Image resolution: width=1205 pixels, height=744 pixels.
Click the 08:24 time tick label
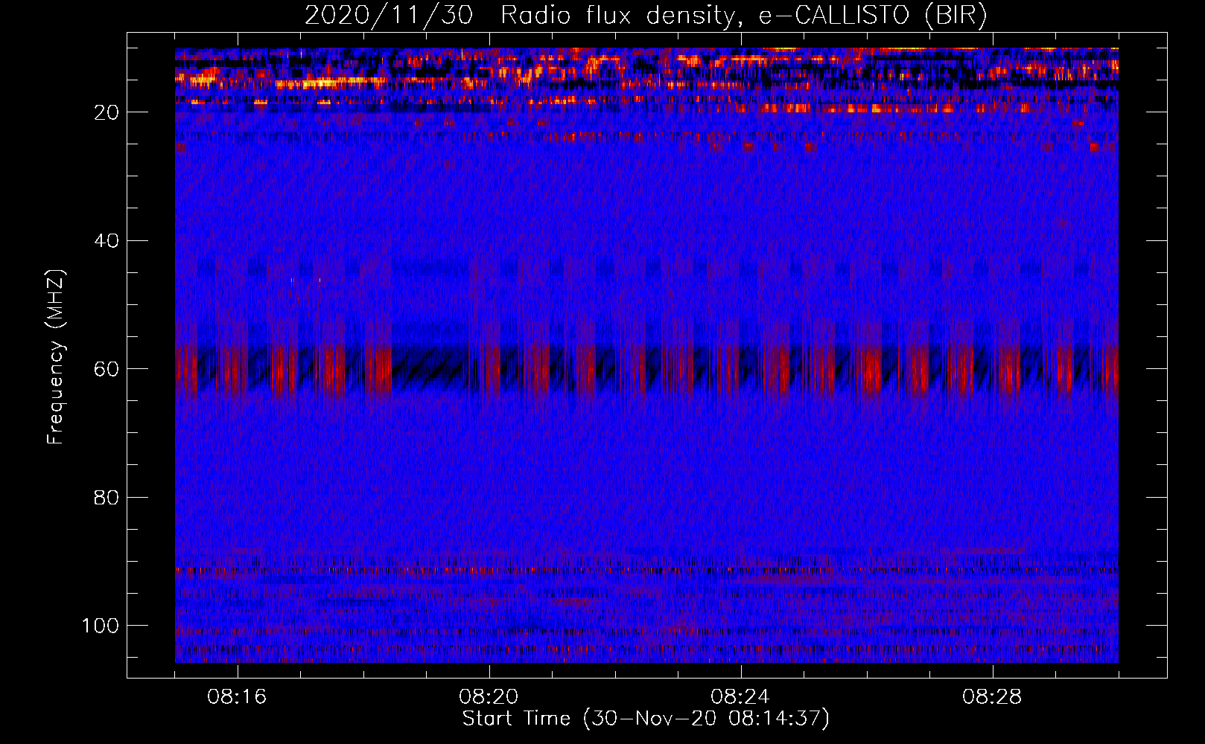coord(740,697)
